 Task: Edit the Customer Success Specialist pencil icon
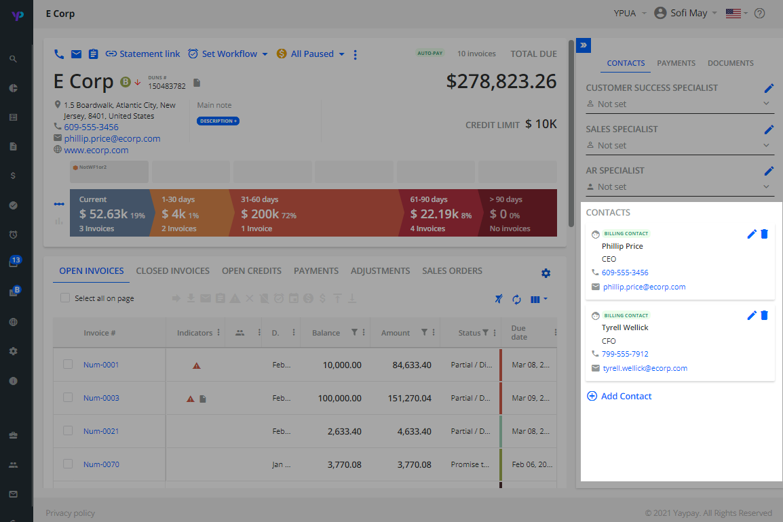[x=769, y=88]
